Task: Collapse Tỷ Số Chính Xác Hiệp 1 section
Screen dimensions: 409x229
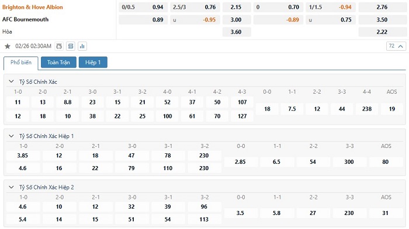Action: 11,136
